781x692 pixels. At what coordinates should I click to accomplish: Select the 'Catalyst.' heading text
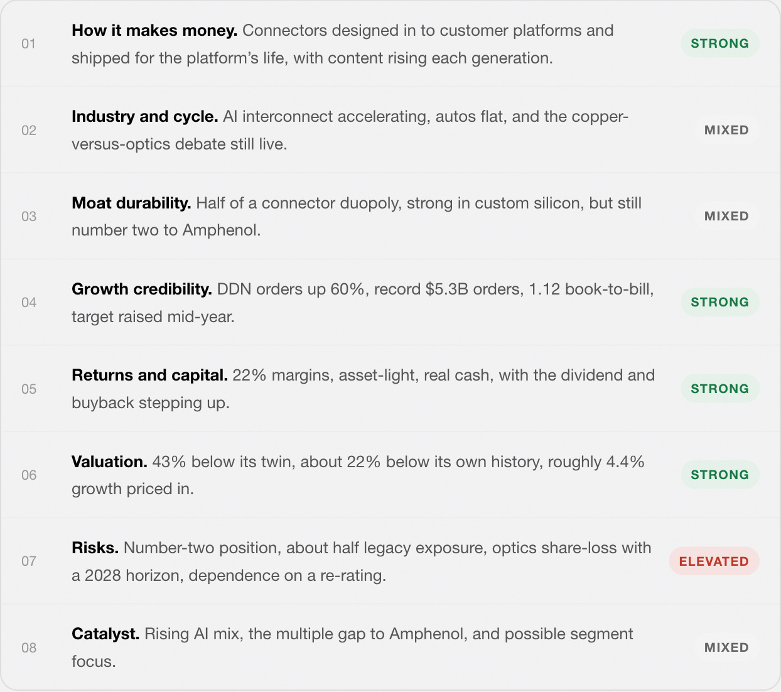point(105,634)
